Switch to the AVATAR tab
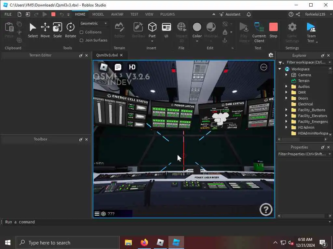Image resolution: width=333 pixels, height=249 pixels. coord(117,14)
